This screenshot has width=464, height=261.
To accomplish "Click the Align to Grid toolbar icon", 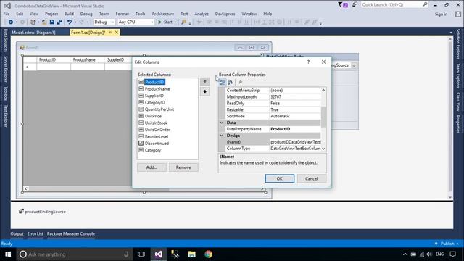I will coord(199,22).
